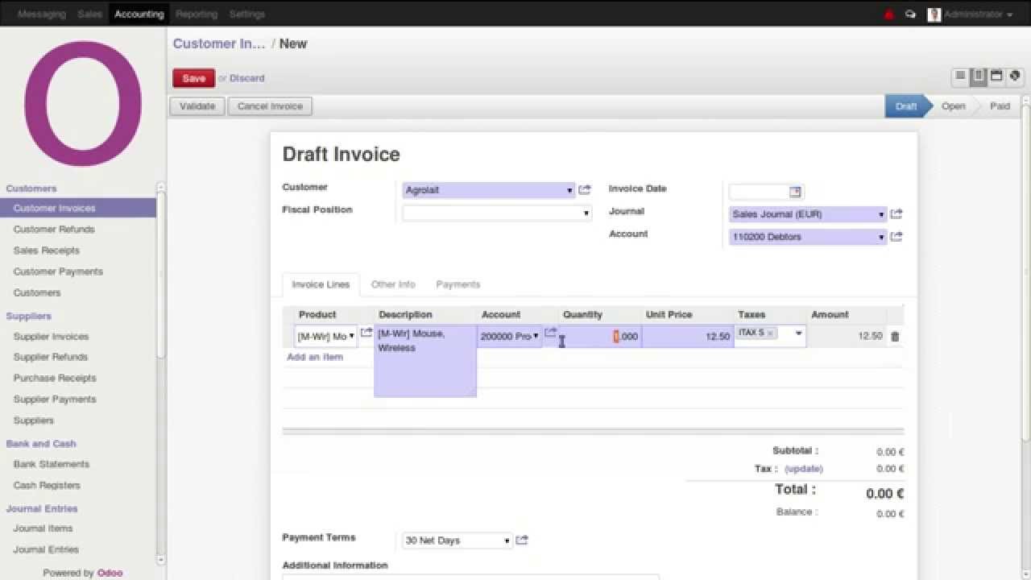The image size is (1031, 580).
Task: Click the Cancel Invoice button
Action: [x=270, y=106]
